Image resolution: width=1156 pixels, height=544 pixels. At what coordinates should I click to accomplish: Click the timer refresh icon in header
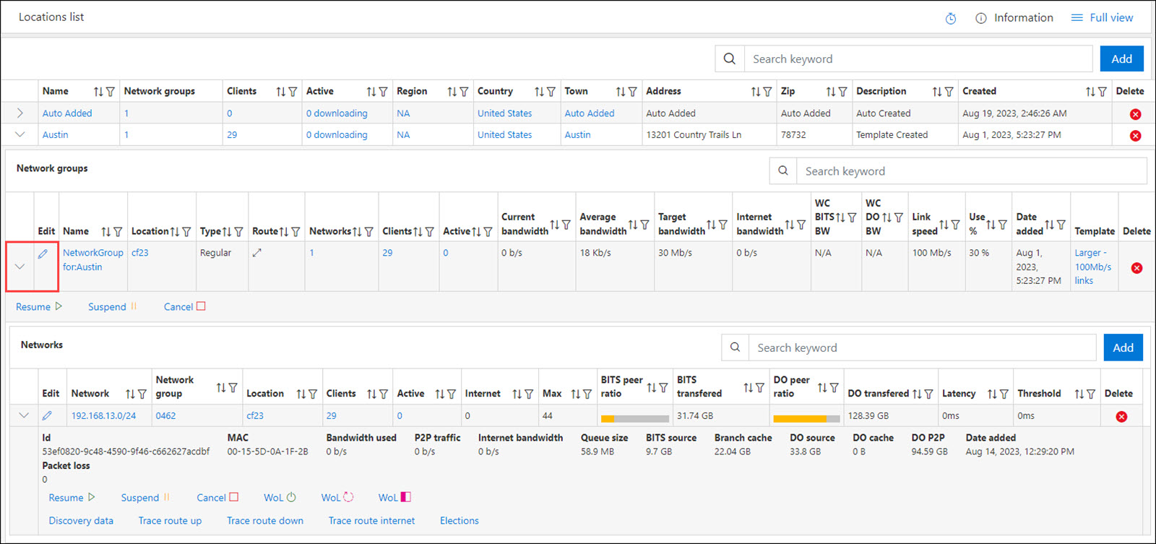(951, 18)
